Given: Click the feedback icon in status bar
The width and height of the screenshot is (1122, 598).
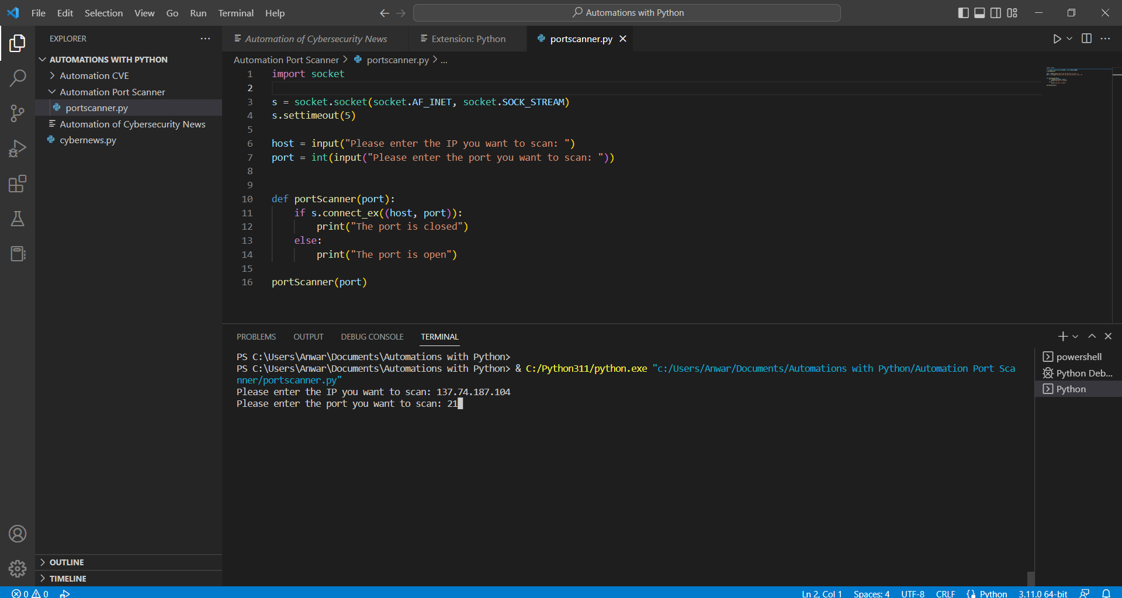Looking at the screenshot, I should pyautogui.click(x=1085, y=593).
